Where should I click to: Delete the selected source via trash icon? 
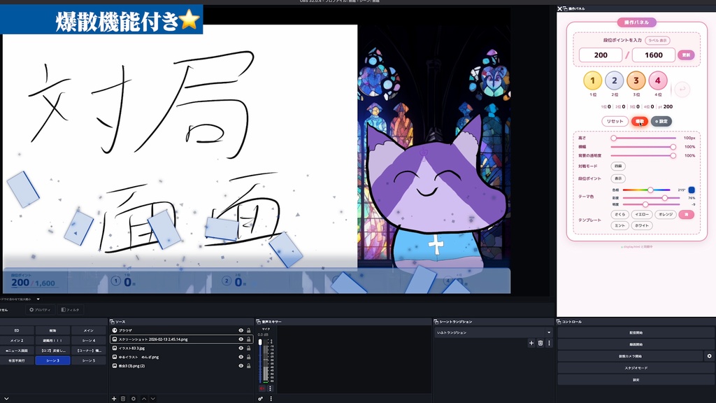pyautogui.click(x=124, y=399)
